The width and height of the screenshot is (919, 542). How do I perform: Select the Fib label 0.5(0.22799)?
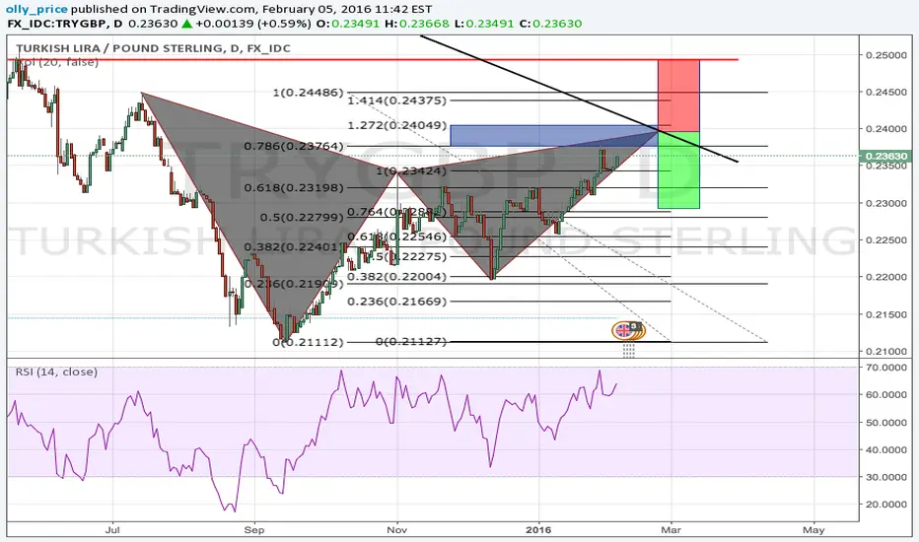[302, 218]
